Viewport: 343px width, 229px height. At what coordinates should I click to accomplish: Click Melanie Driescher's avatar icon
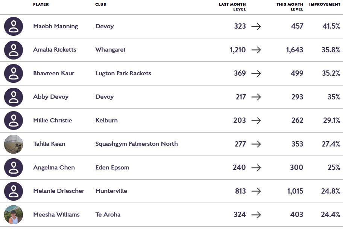tap(14, 191)
